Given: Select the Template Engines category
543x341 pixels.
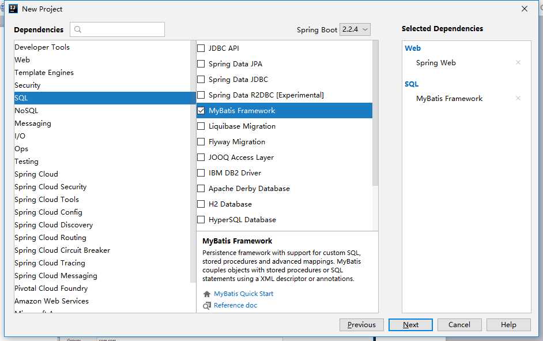Looking at the screenshot, I should 103,73.
